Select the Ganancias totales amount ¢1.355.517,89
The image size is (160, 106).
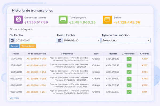[36, 22]
